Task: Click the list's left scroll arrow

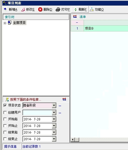Action: click(73, 140)
